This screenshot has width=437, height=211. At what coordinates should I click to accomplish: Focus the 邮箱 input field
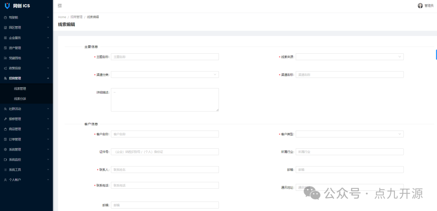[350, 169]
